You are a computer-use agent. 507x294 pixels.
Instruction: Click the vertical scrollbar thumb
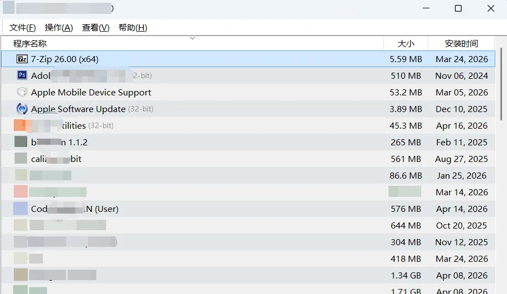501,84
